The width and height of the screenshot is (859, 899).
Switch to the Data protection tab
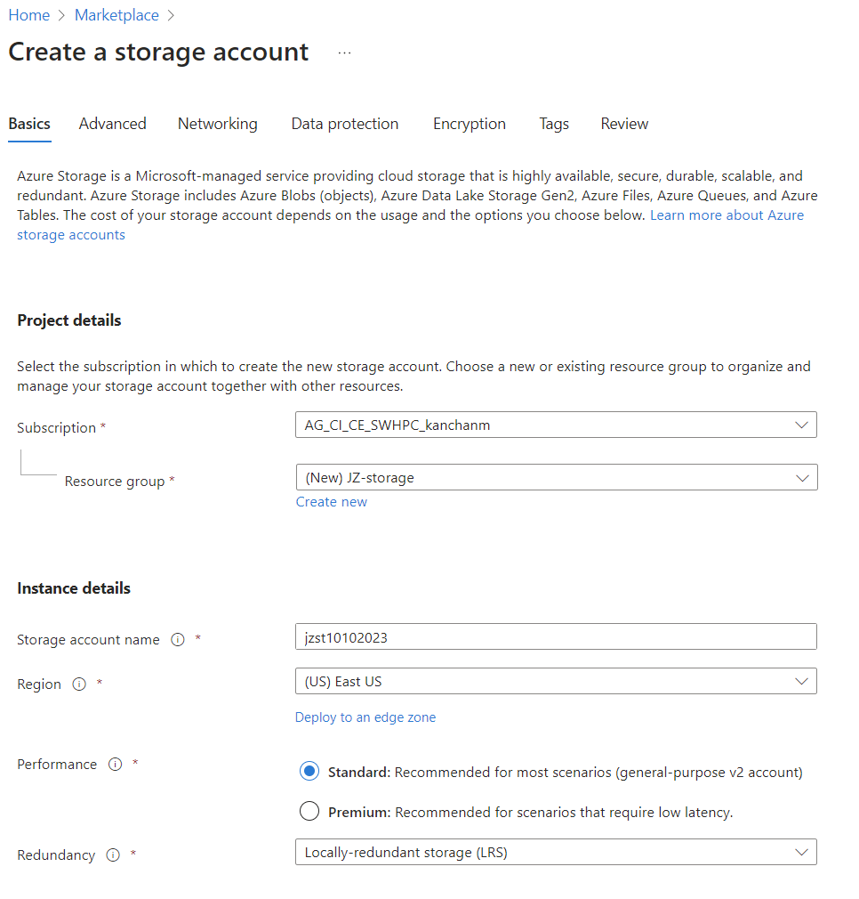click(x=345, y=124)
